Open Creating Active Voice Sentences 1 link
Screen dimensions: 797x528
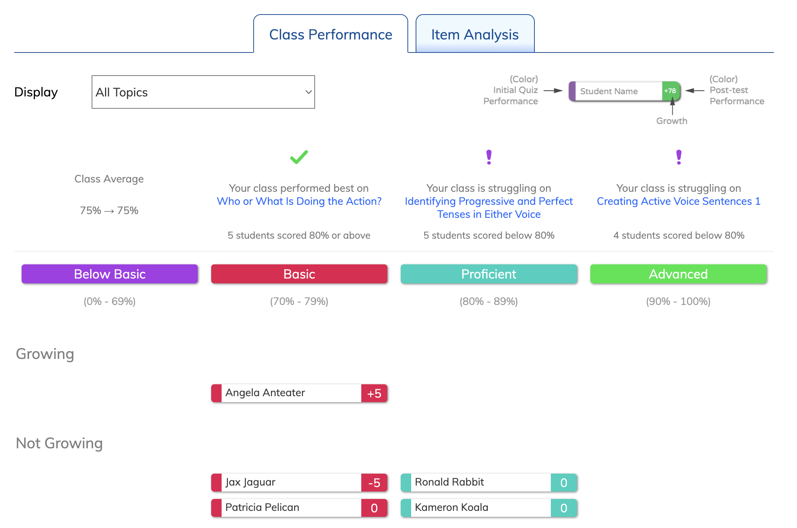[x=679, y=201]
